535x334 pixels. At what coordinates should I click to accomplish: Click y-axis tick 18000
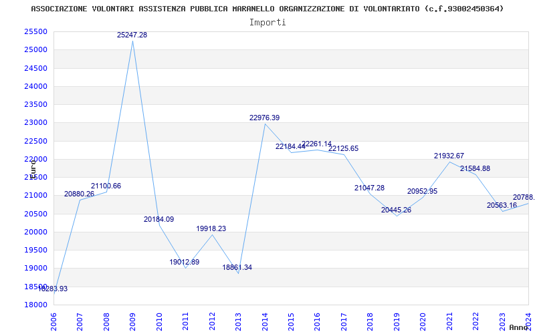[35, 305]
